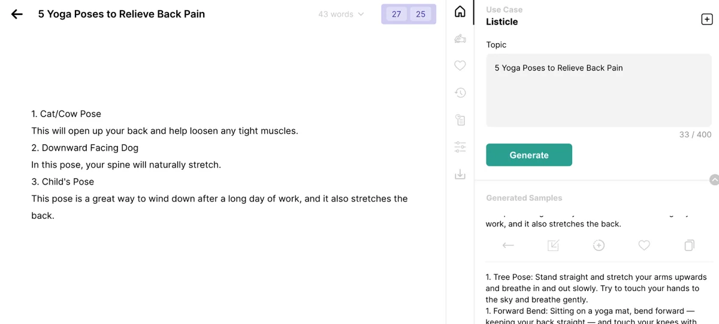Open the settings sliders sidebar icon

[460, 147]
